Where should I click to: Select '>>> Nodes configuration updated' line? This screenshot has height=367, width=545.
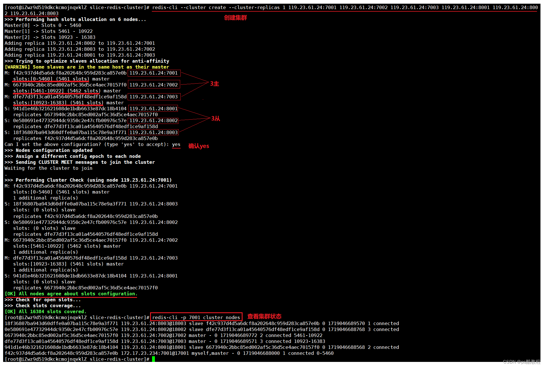coord(49,150)
